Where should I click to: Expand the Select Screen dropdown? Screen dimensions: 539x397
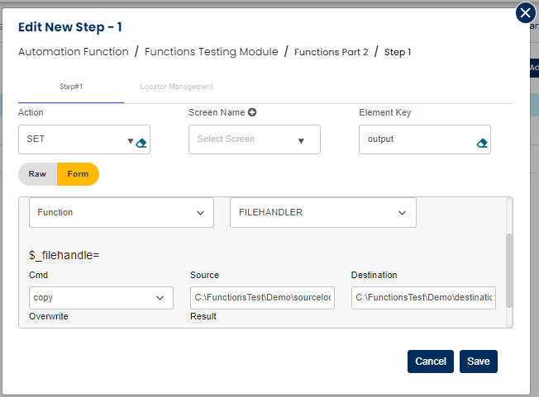point(254,139)
